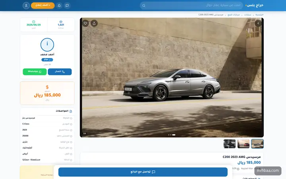Open seller avatar circle
Image resolution: width=286 pixels, height=179 pixels.
(47, 45)
